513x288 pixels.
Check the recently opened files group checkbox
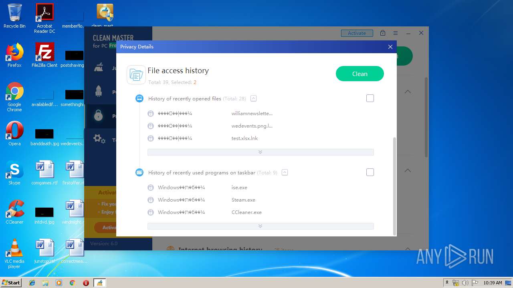click(370, 98)
